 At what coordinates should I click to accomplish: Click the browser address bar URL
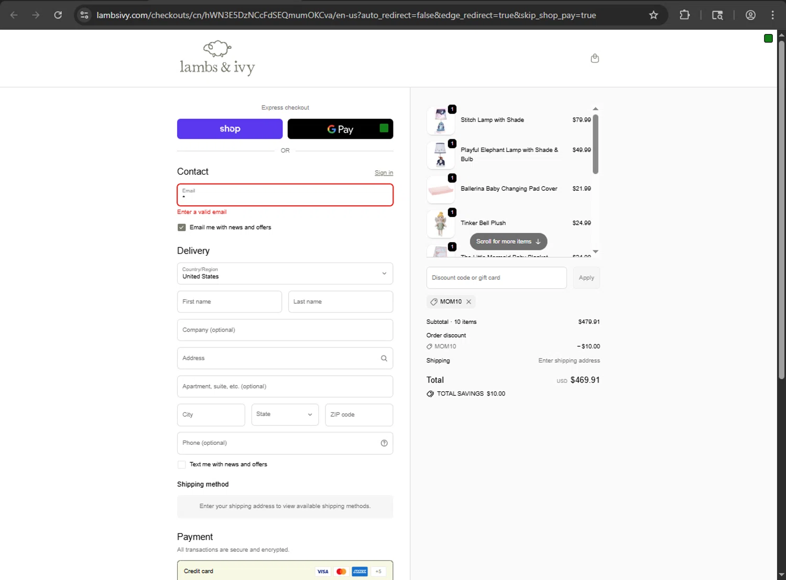pyautogui.click(x=346, y=15)
